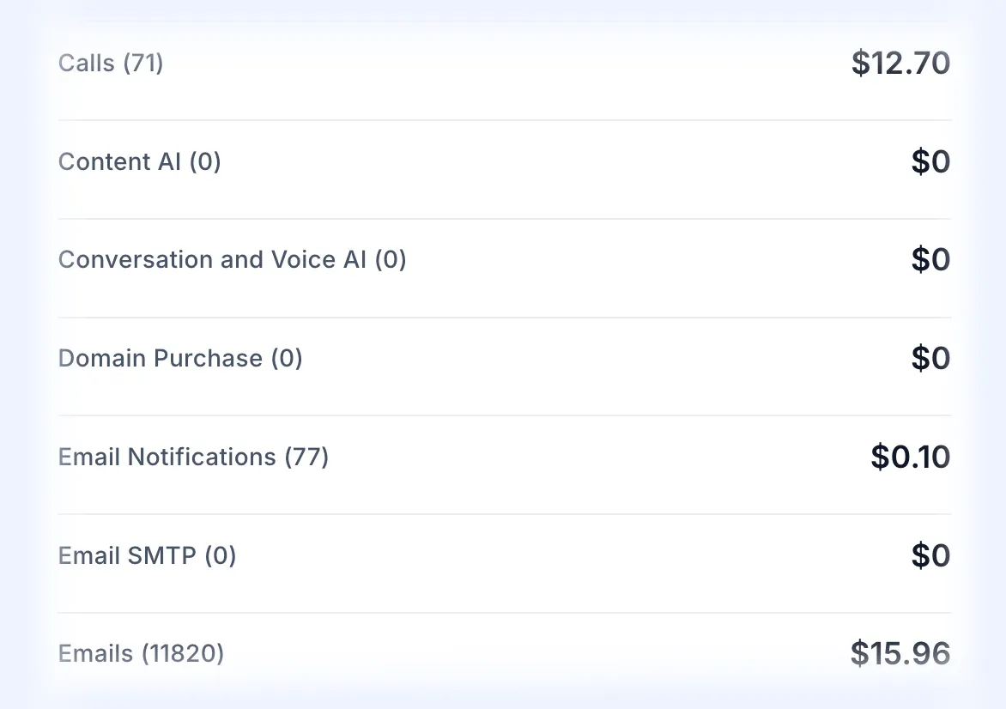The image size is (1006, 709).
Task: Click the (71) count beside Calls
Action: click(x=143, y=63)
